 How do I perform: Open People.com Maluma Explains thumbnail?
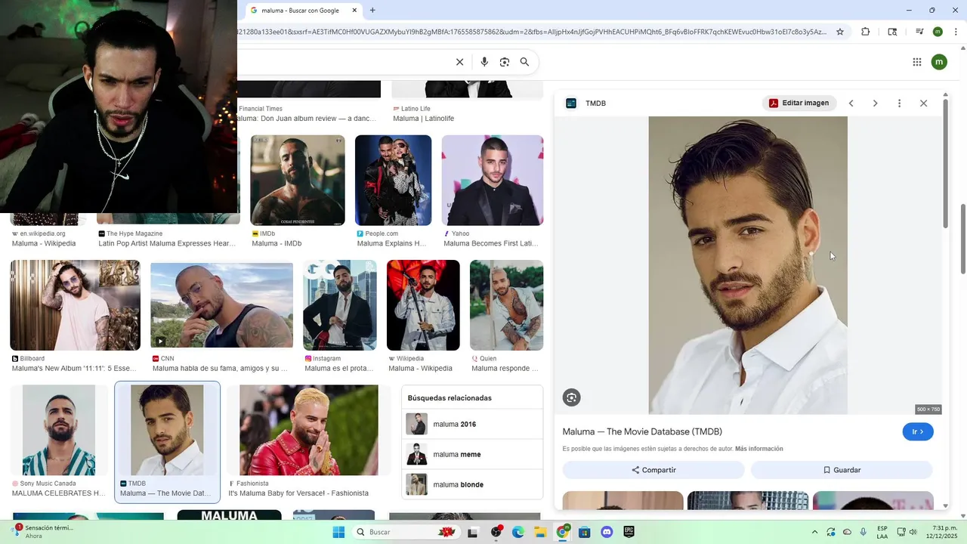[x=393, y=181]
